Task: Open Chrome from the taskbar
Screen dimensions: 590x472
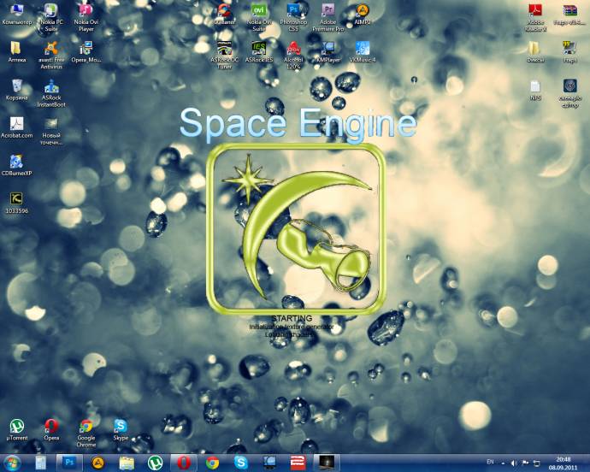Action: [212, 463]
